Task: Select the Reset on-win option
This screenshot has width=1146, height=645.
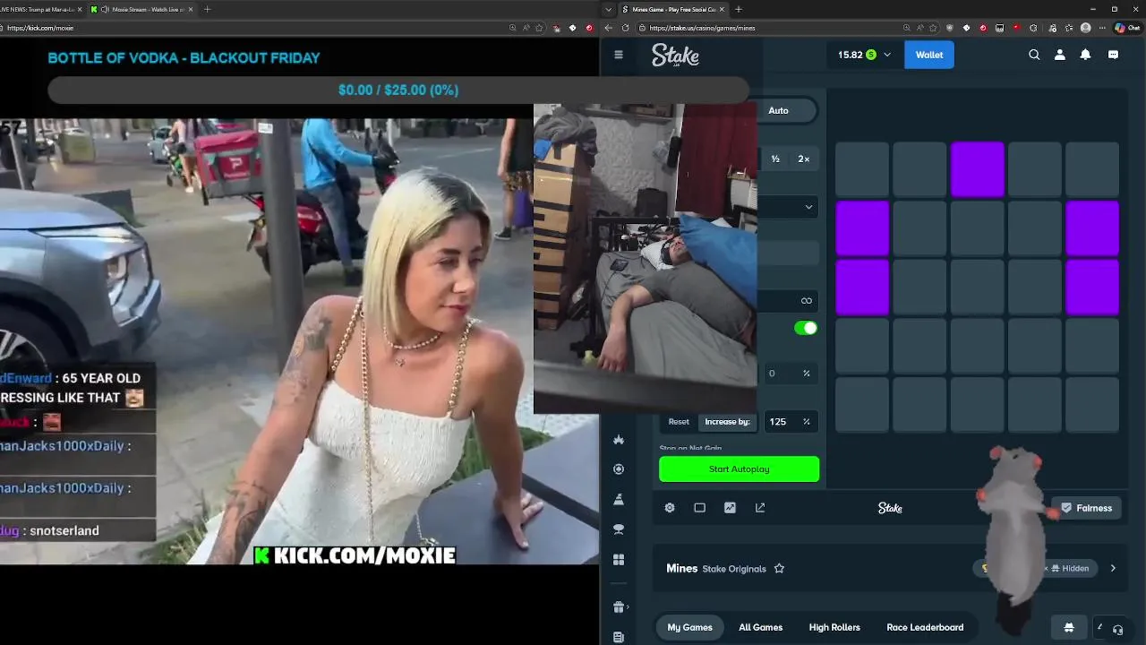Action: coord(679,422)
